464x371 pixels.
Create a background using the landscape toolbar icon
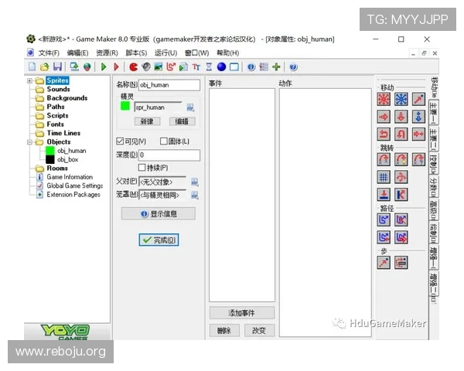point(159,67)
